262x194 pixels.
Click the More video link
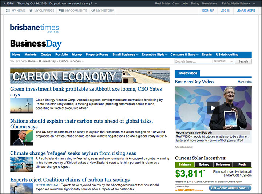[x=245, y=82]
